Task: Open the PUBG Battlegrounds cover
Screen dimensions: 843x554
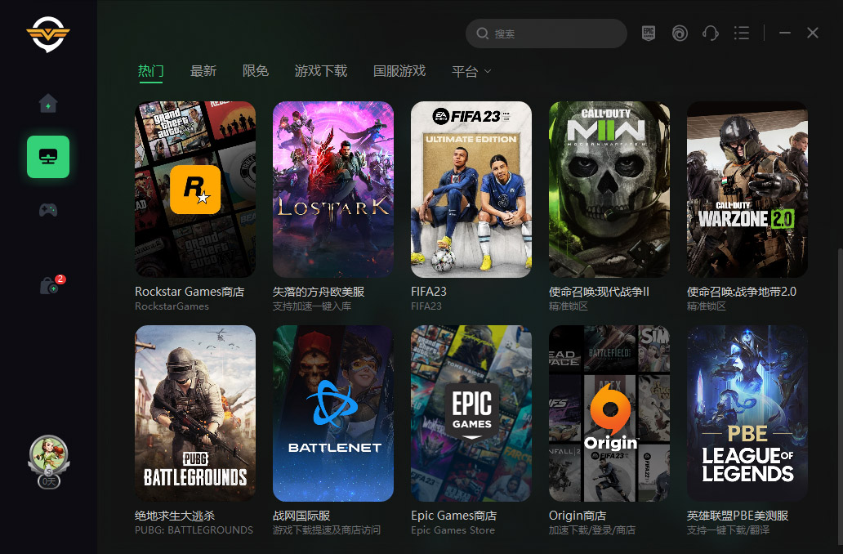Action: [x=195, y=413]
